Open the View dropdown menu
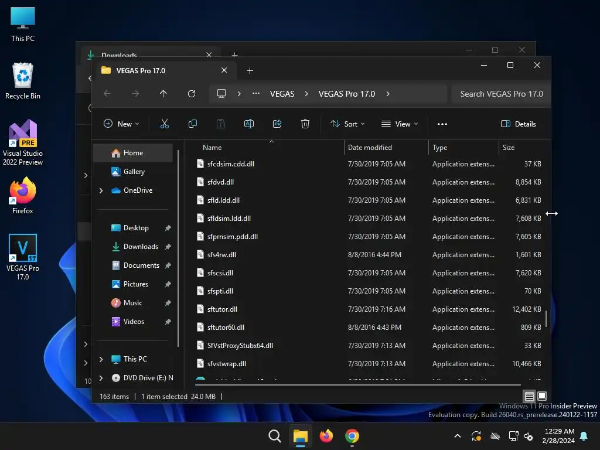The image size is (600, 450). [400, 124]
